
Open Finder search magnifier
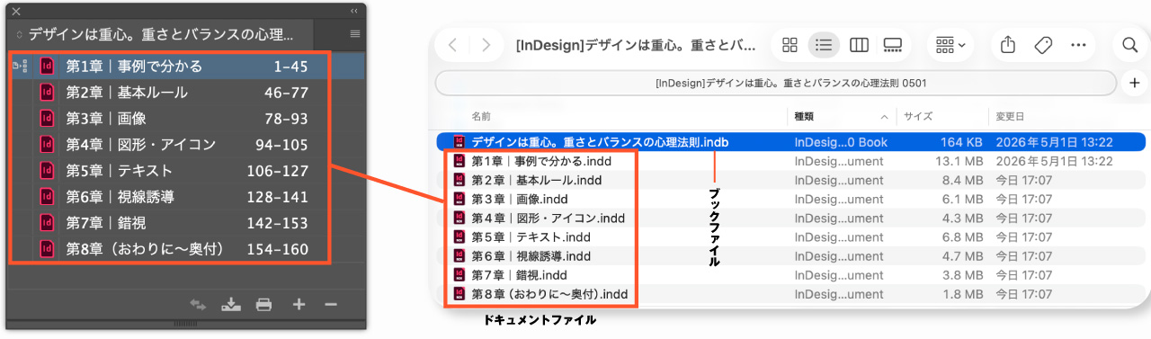[1129, 45]
